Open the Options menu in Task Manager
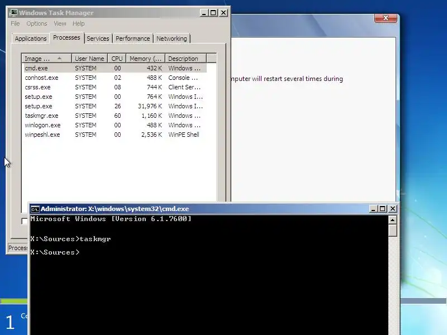 (36, 23)
